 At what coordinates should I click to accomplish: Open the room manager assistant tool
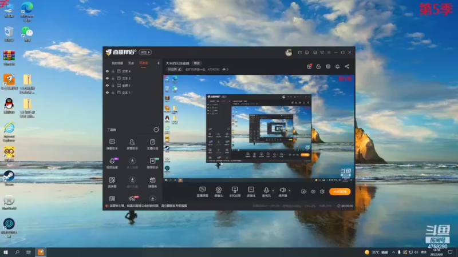(x=132, y=144)
